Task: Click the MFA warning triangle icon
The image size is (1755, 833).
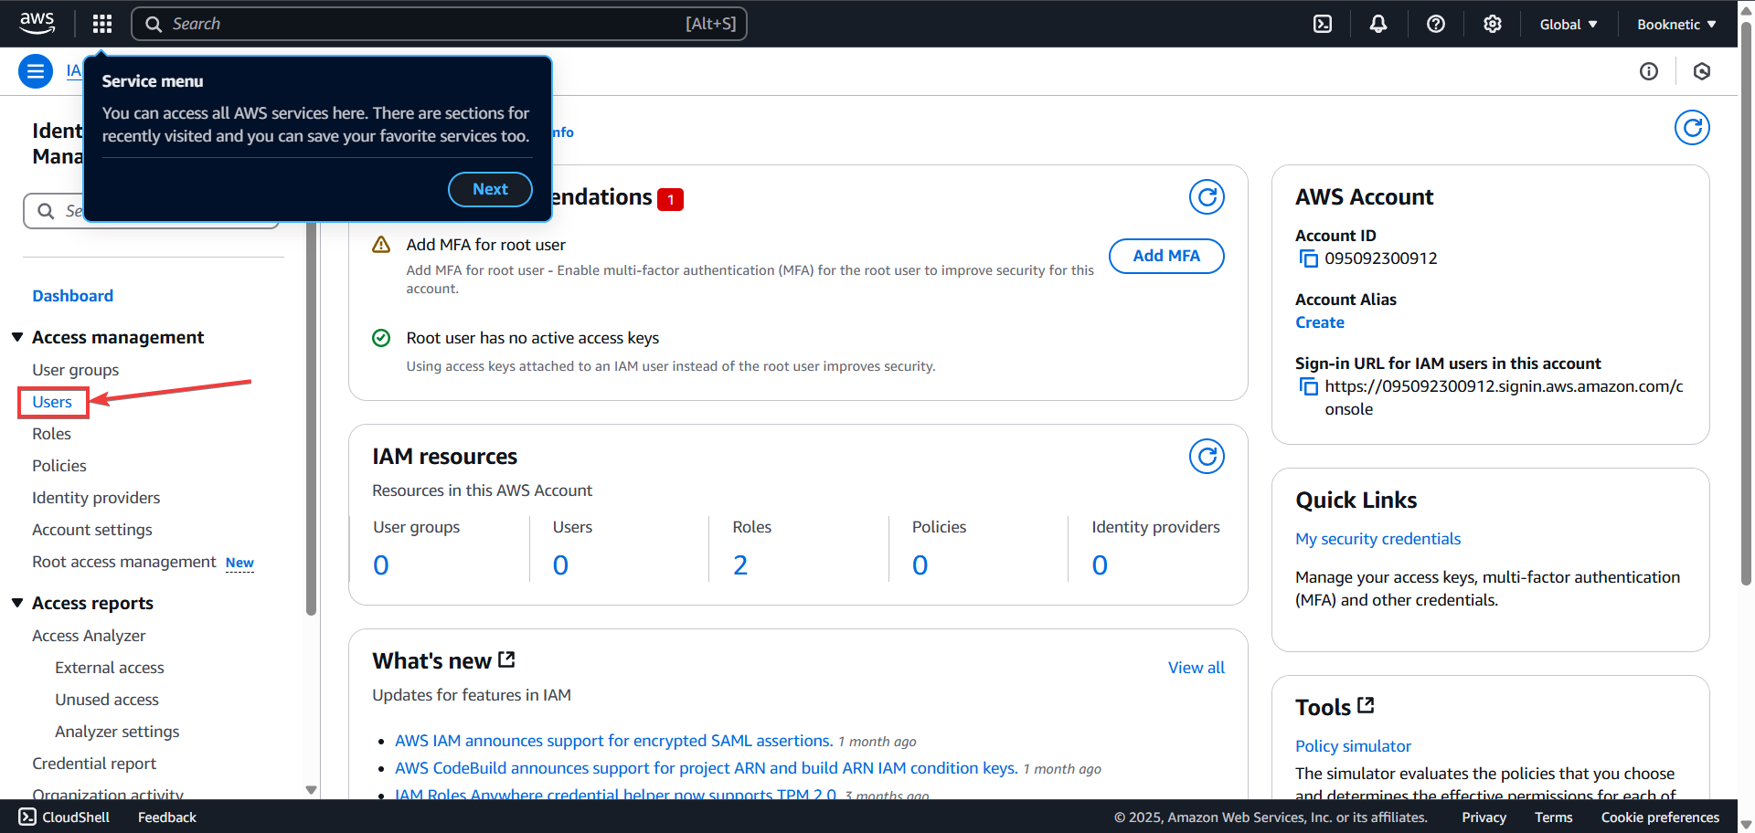Action: 381,245
